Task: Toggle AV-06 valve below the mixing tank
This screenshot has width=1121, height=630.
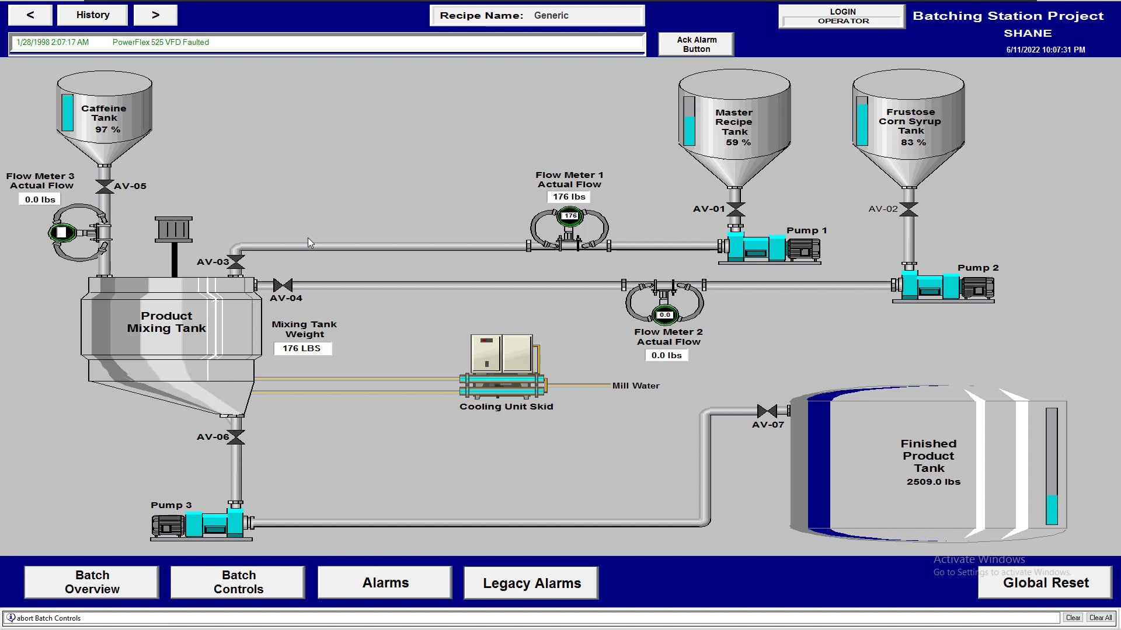Action: (236, 436)
